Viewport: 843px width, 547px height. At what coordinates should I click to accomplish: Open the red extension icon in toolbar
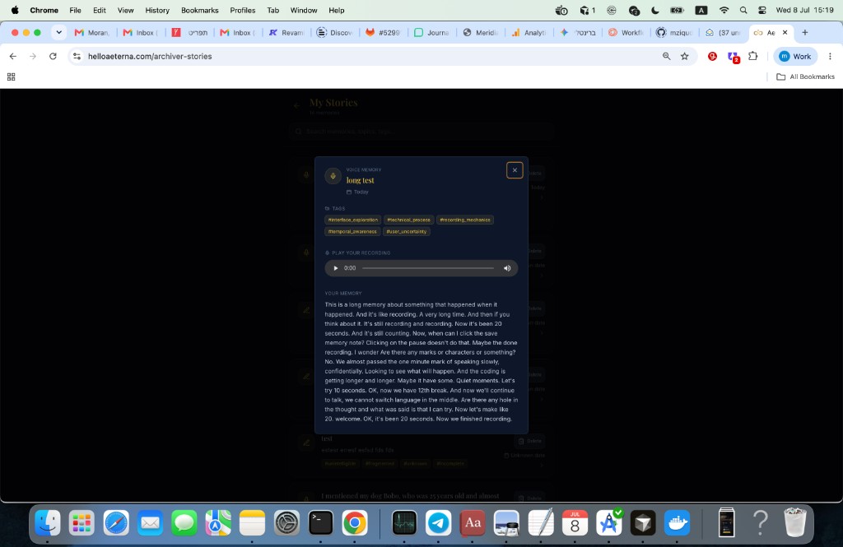click(x=712, y=56)
